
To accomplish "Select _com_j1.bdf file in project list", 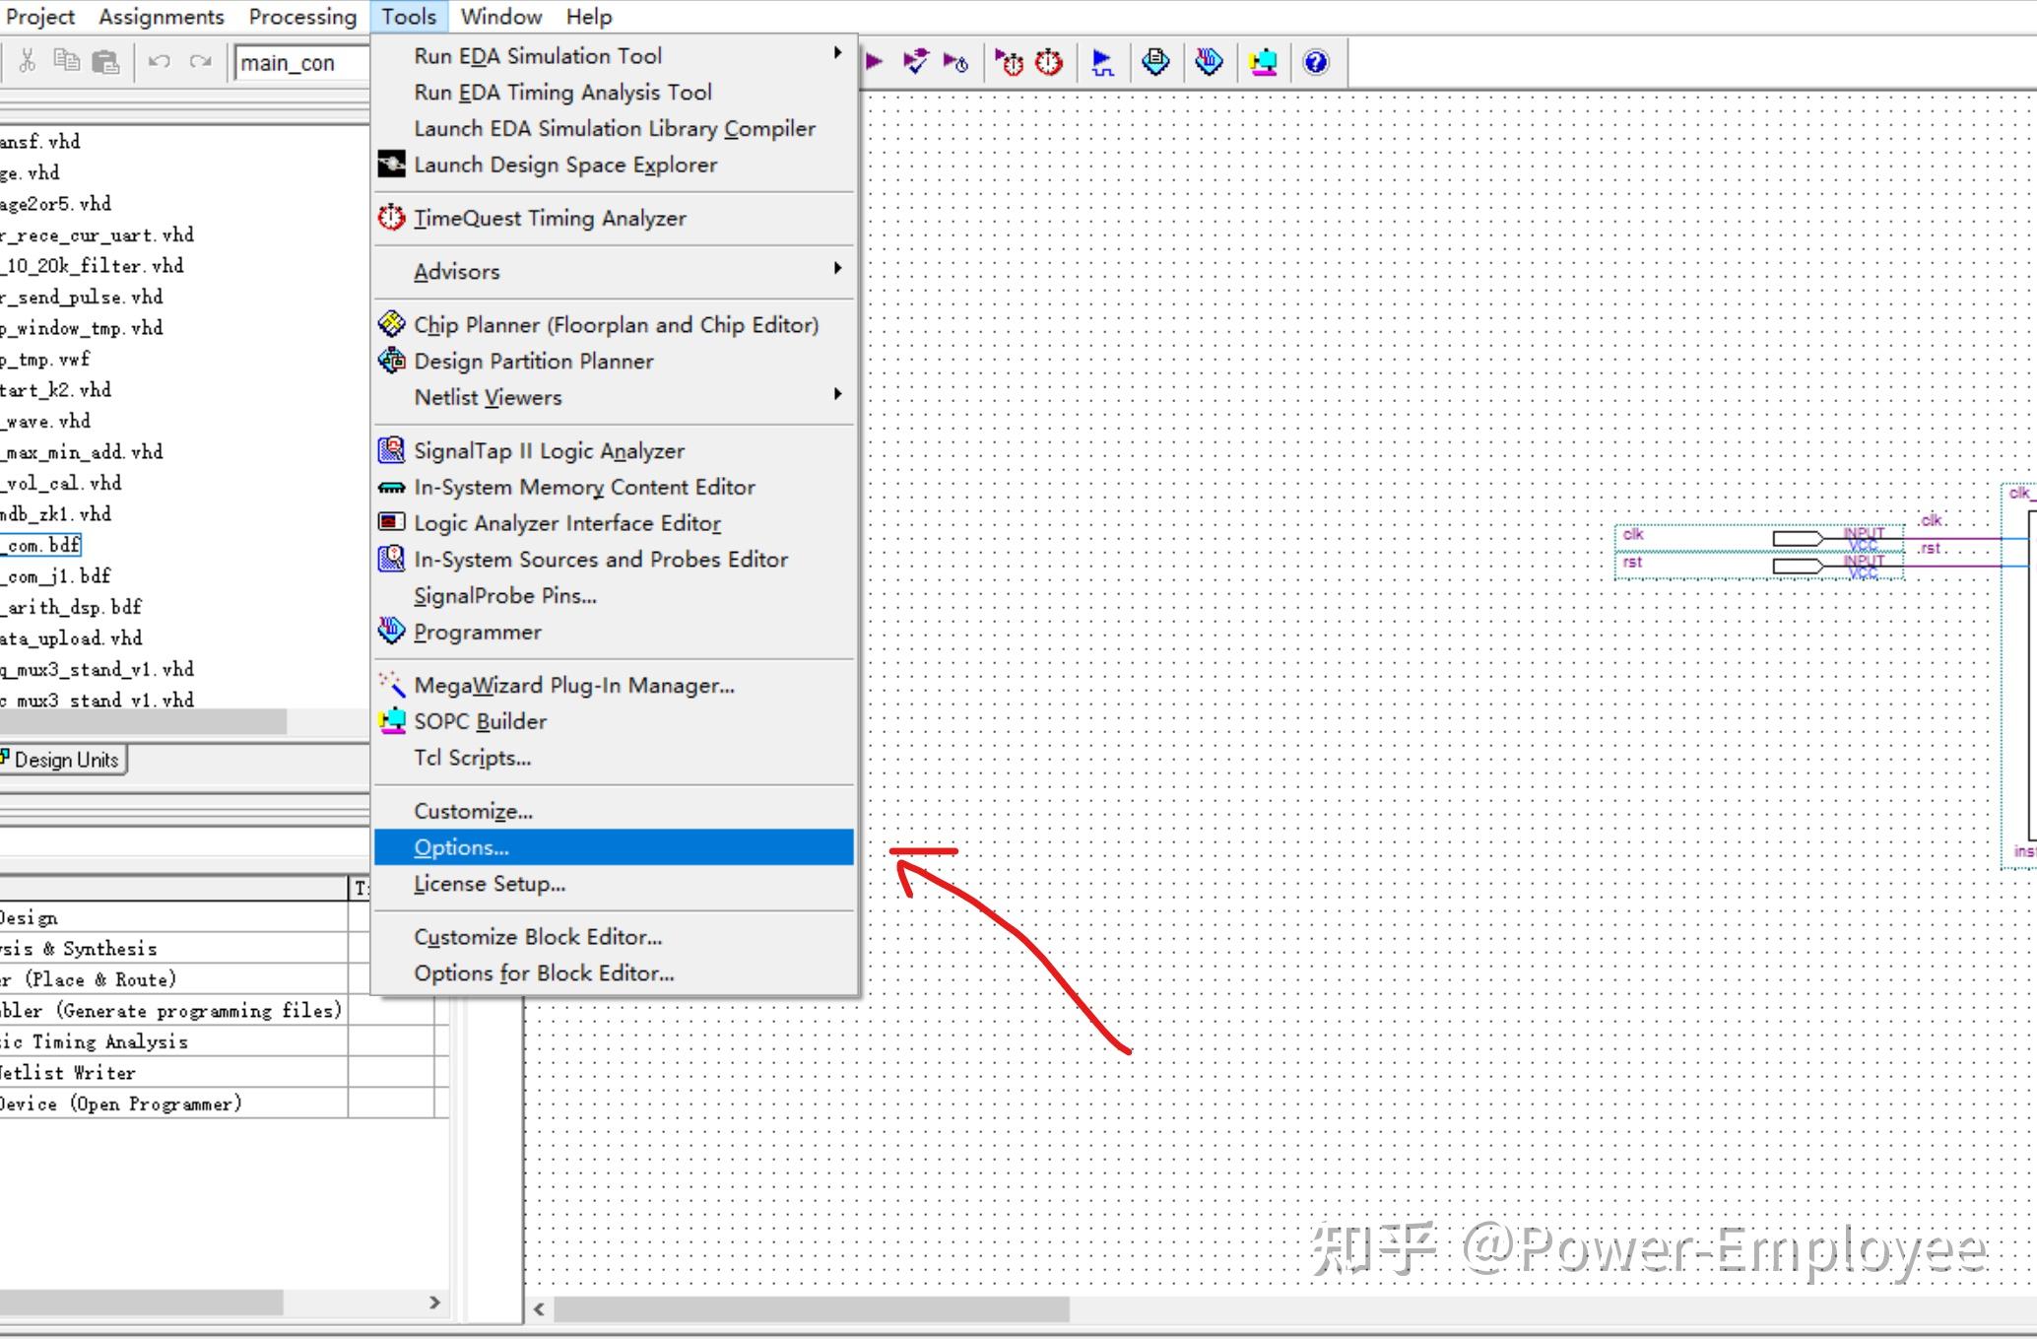I will tap(57, 575).
